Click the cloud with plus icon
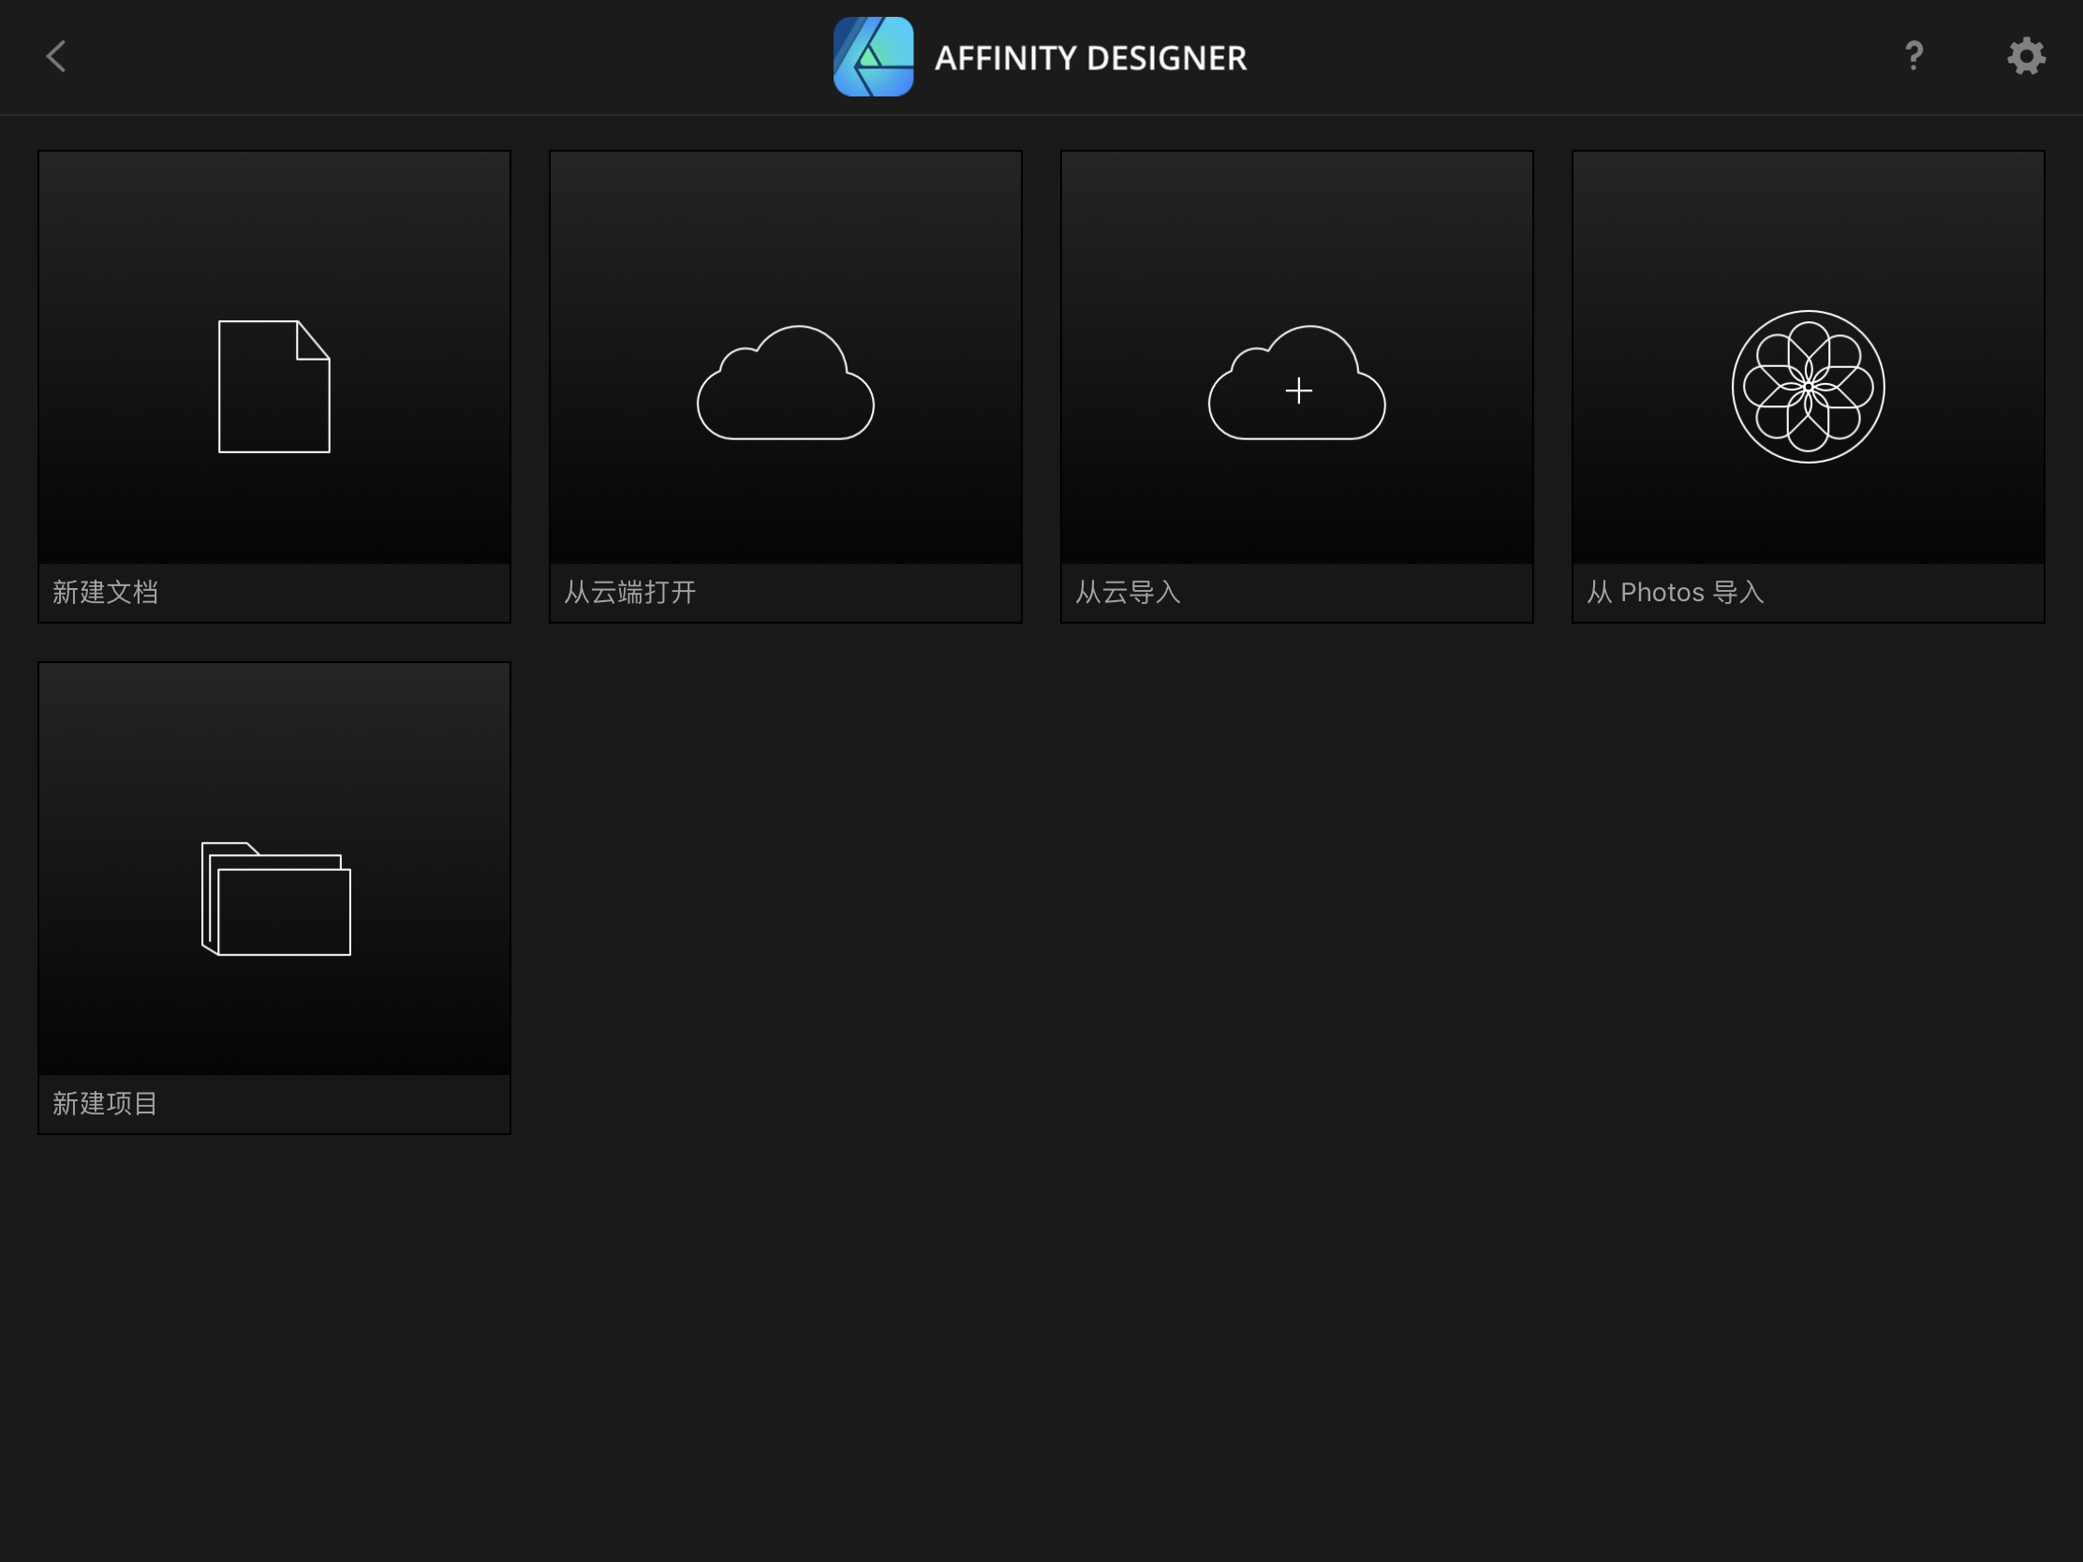The width and height of the screenshot is (2083, 1562). [x=1296, y=382]
